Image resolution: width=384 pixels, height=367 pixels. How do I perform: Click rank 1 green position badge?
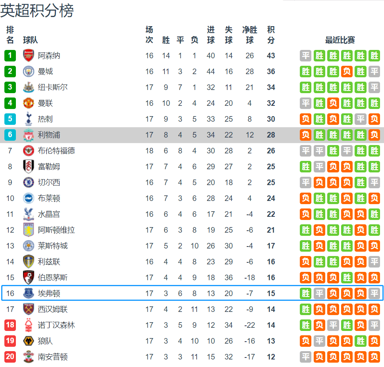tap(10, 55)
